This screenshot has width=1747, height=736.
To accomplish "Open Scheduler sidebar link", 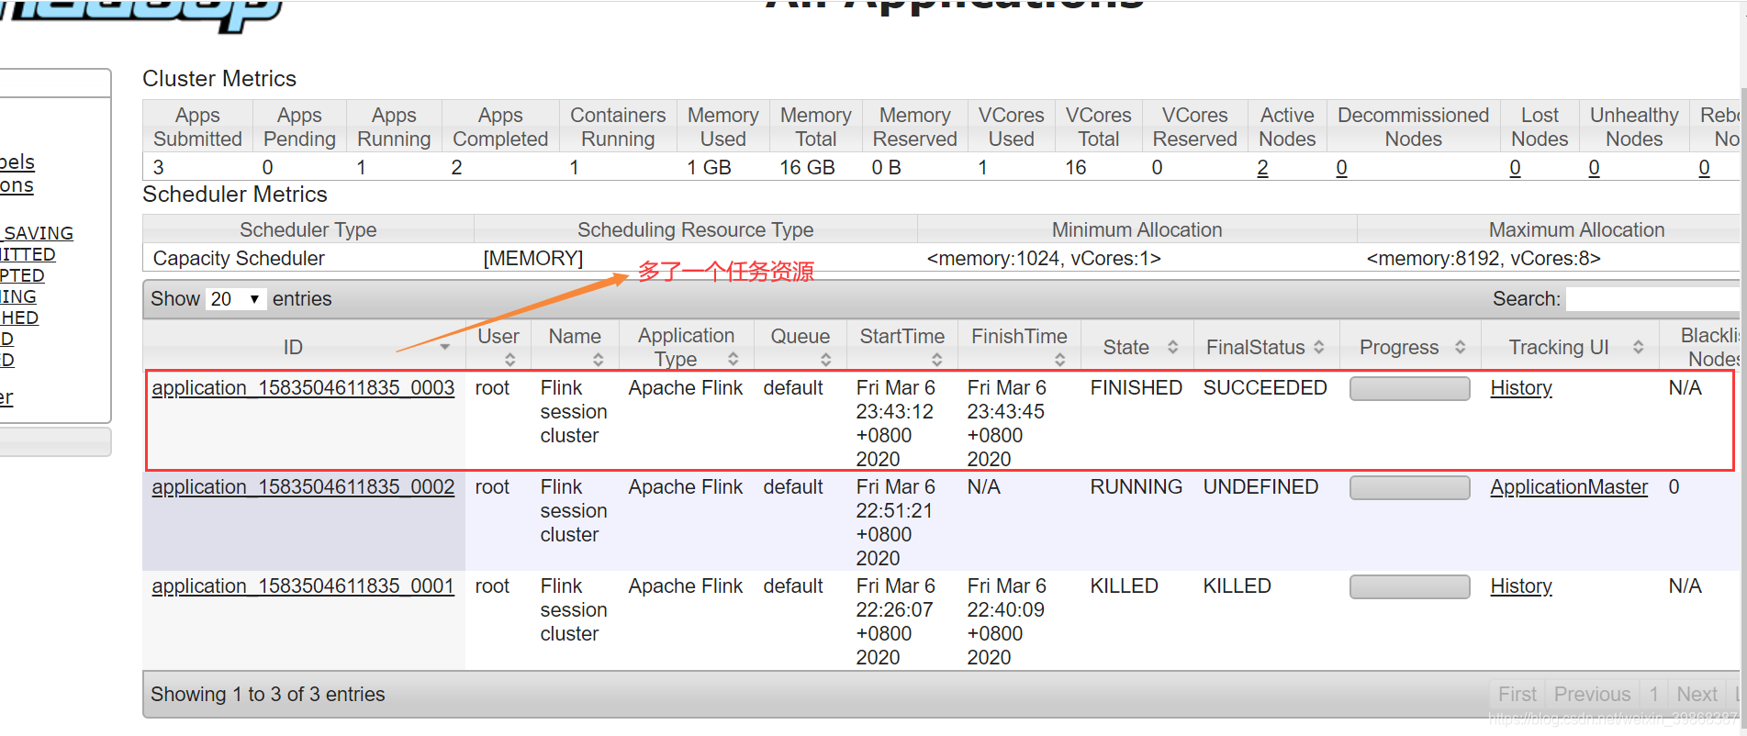I will (6, 397).
